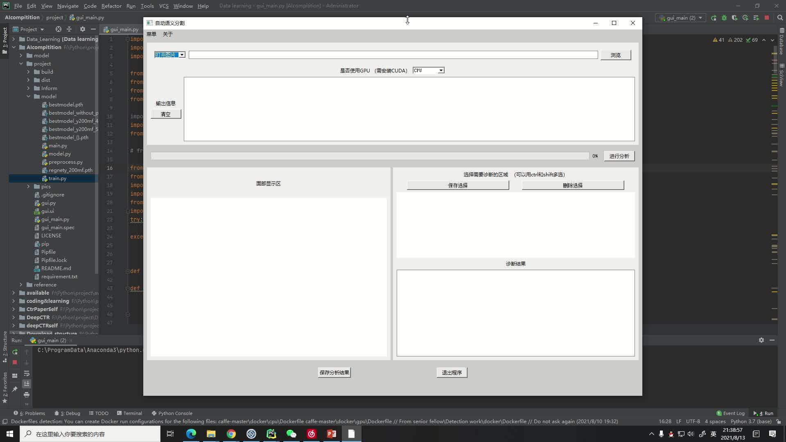Open Search Everywhere with the magnifier icon
The image size is (786, 442).
[780, 18]
